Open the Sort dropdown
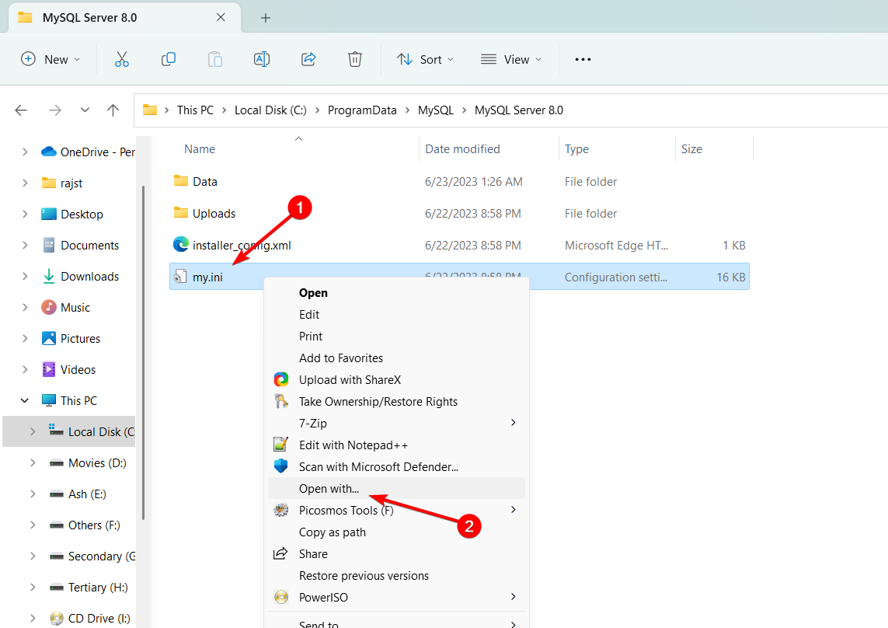This screenshot has height=628, width=888. (426, 59)
